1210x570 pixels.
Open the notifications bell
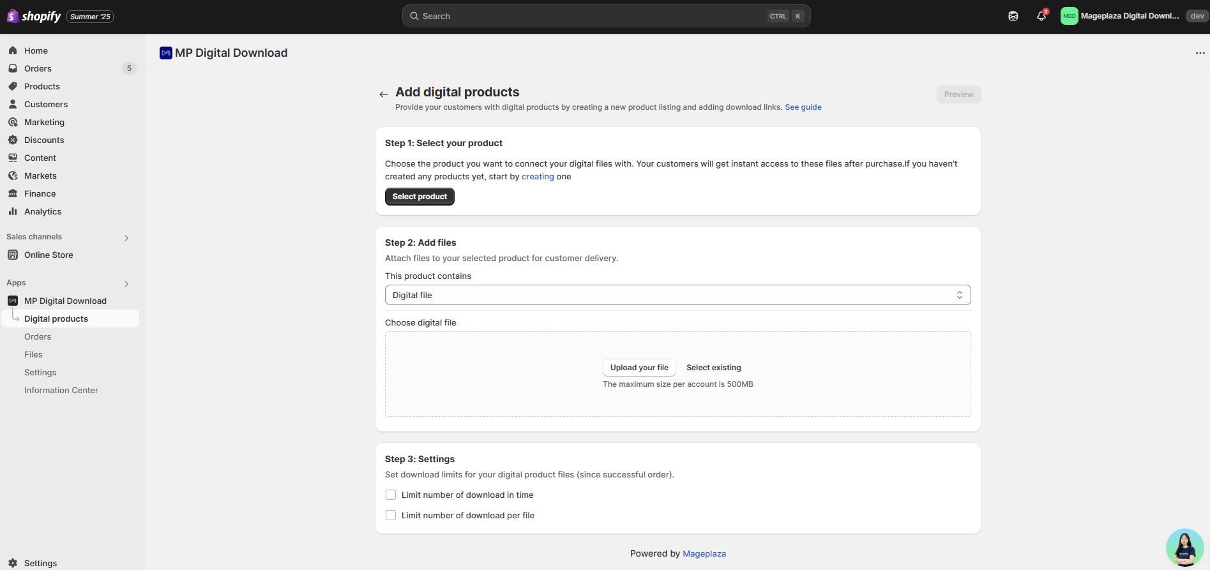coord(1041,16)
